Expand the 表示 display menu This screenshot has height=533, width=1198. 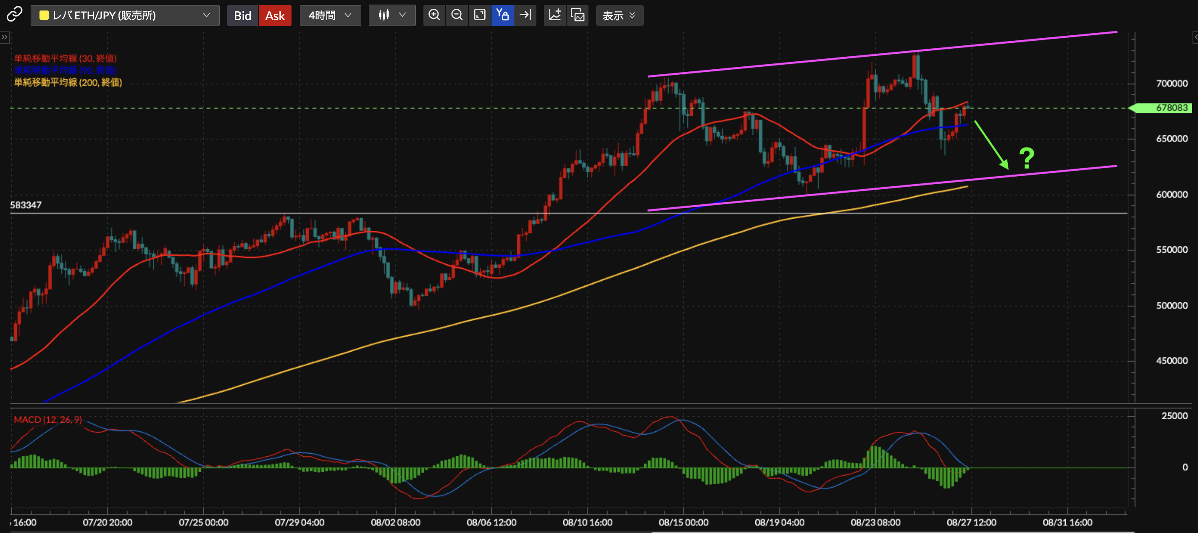tap(619, 16)
